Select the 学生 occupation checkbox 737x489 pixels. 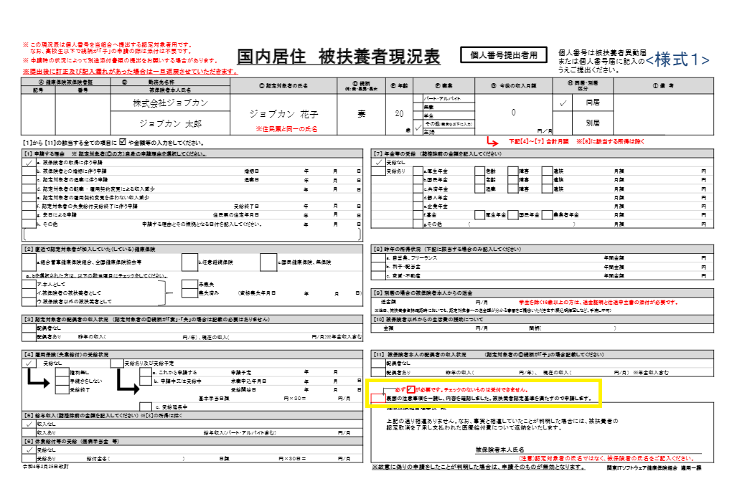pos(419,115)
